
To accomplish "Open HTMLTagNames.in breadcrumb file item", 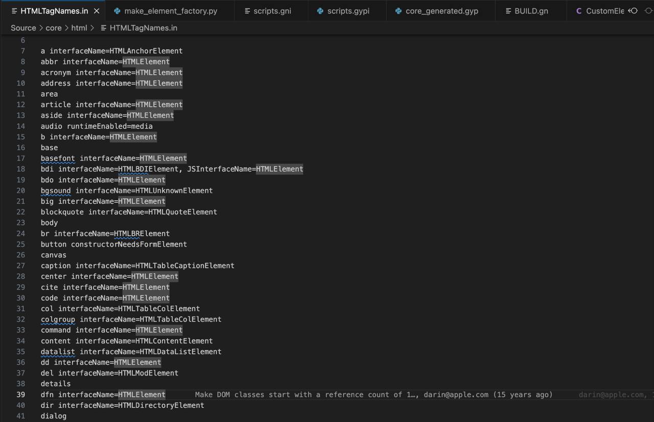I will pos(143,28).
